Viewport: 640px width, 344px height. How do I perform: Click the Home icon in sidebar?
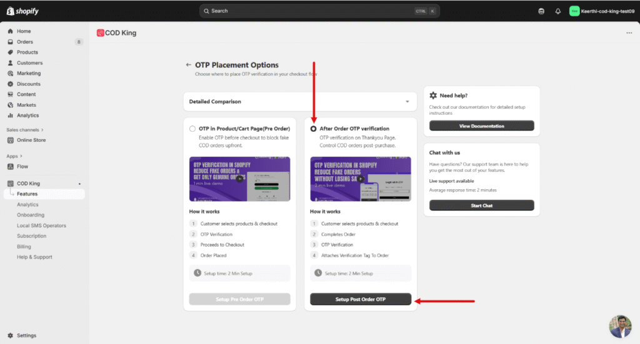[x=10, y=31]
